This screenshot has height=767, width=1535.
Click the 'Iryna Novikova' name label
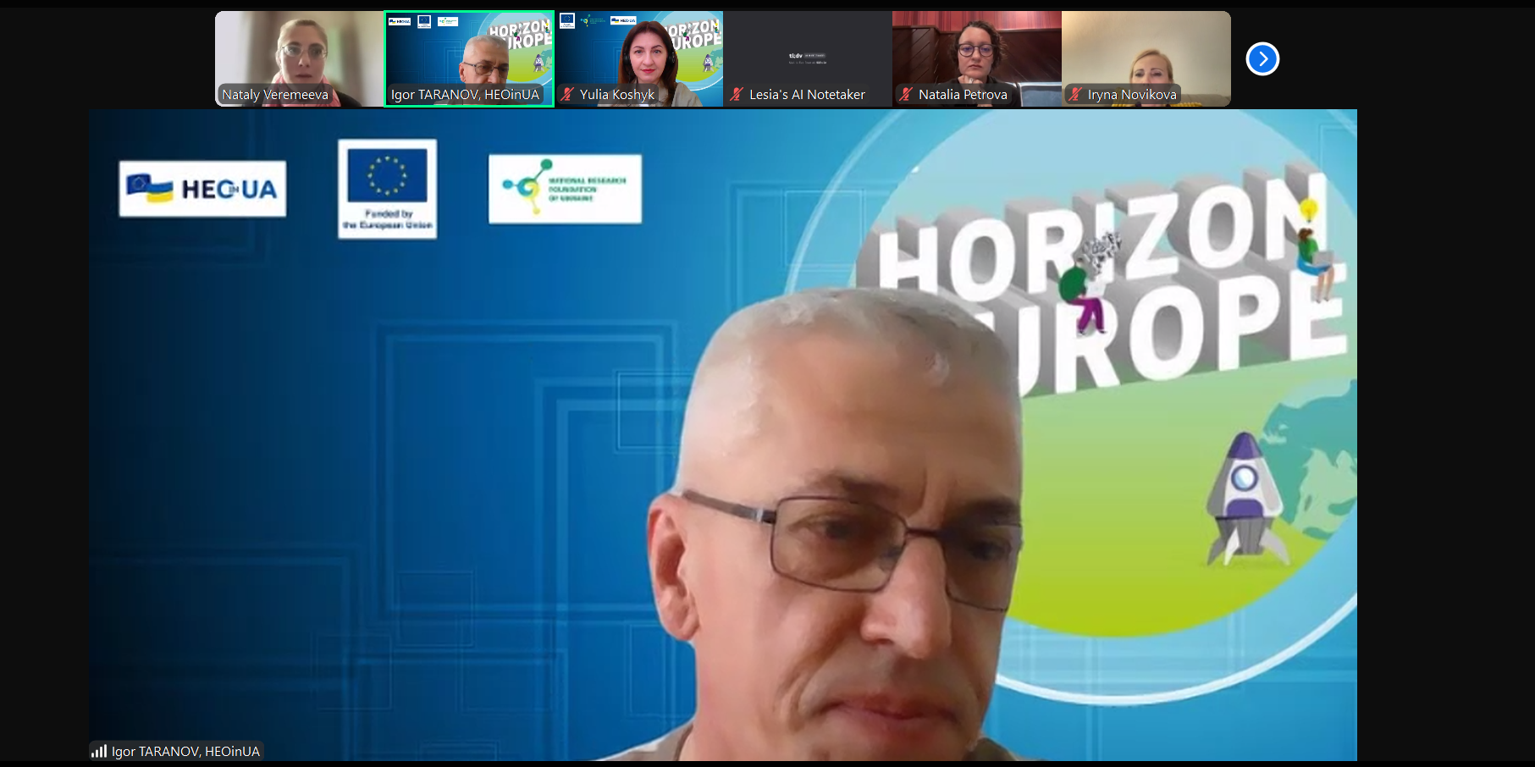pyautogui.click(x=1132, y=95)
